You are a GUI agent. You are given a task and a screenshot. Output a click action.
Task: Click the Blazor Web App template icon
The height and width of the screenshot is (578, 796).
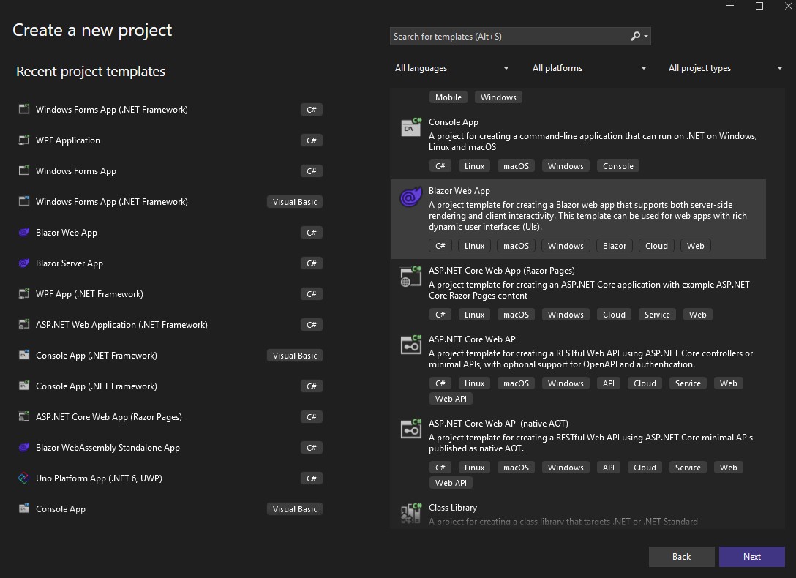point(410,198)
